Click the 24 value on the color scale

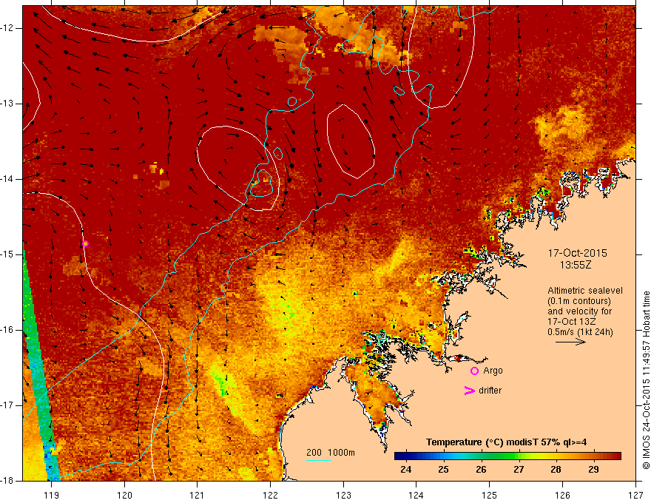click(x=405, y=470)
